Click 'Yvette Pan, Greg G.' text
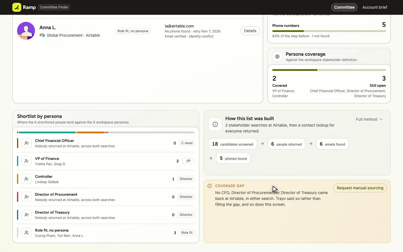The image size is (403, 252). tap(50, 164)
